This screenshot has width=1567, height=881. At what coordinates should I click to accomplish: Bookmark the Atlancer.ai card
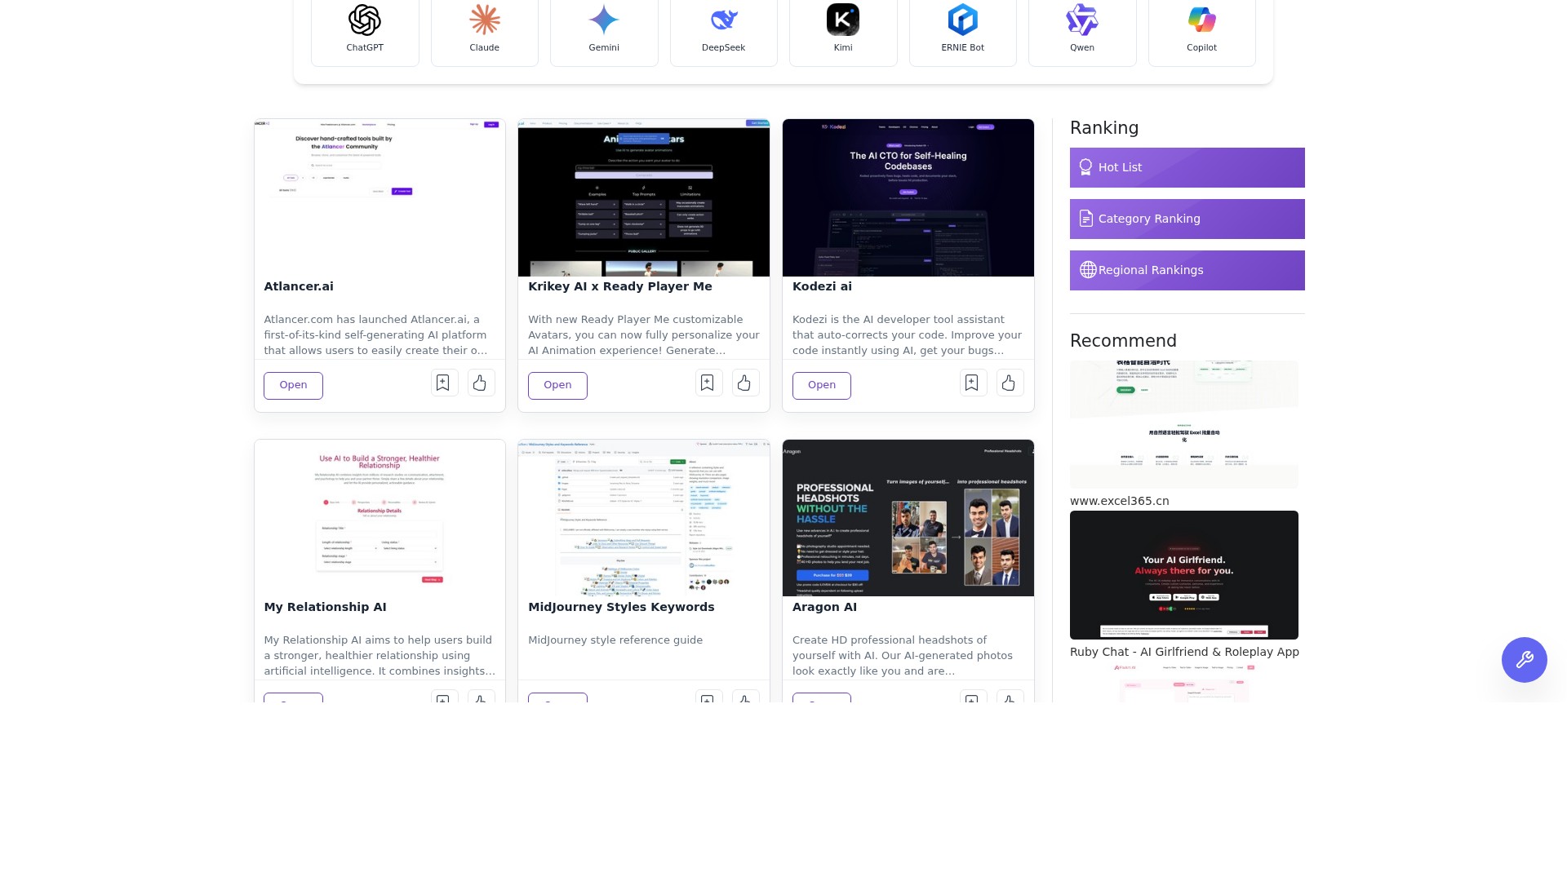[444, 383]
